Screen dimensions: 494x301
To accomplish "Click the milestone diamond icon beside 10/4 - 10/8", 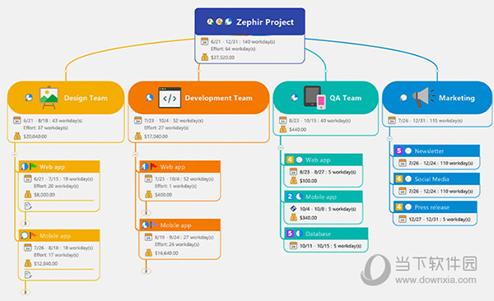I will click(293, 208).
